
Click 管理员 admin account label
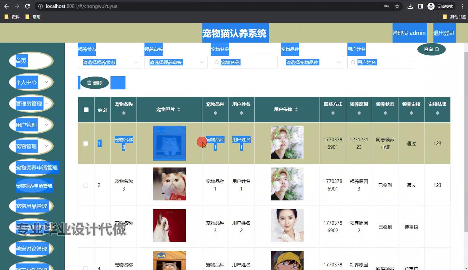[x=409, y=33]
